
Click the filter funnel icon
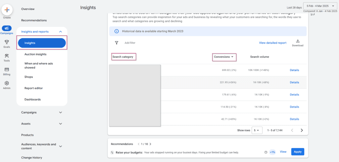pos(117,43)
